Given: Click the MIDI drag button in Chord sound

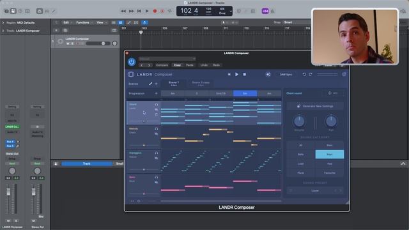Looking at the screenshot, I should [332, 93].
